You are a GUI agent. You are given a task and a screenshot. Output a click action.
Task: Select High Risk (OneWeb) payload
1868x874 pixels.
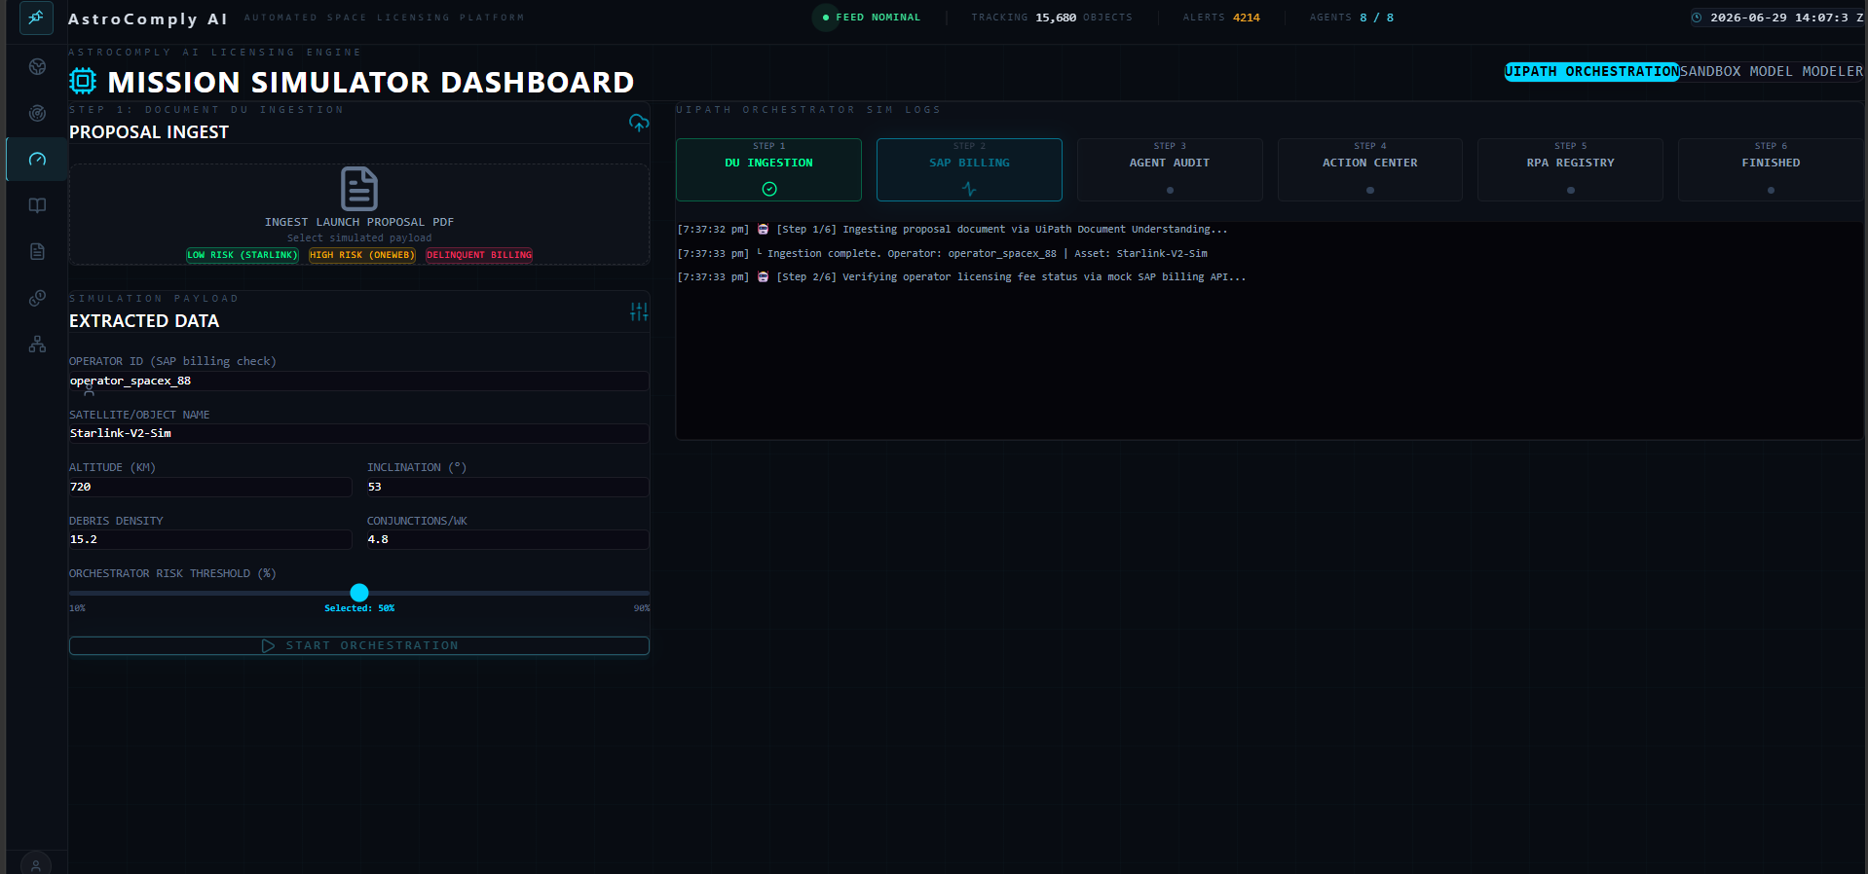[x=362, y=255]
